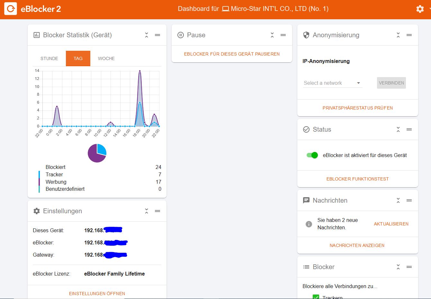Click NACHRICHTEN ANZEIGEN
Image resolution: width=431 pixels, height=299 pixels.
(357, 245)
